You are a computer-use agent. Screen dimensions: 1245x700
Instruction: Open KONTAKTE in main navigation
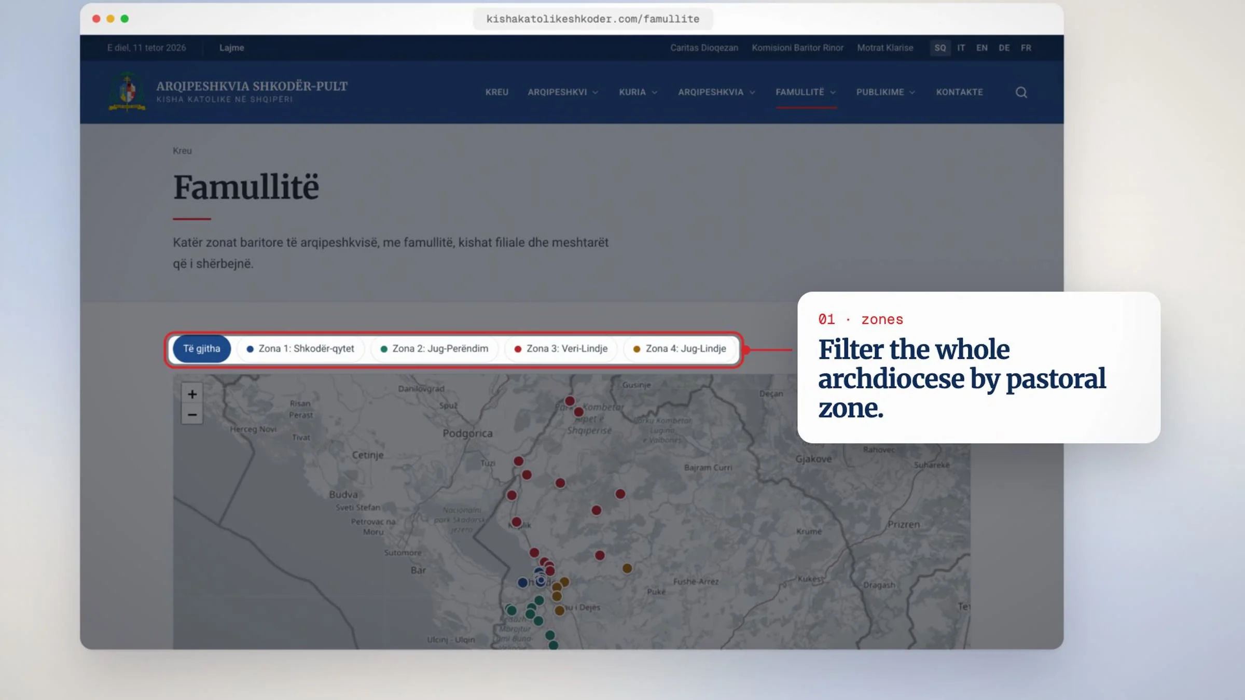click(959, 92)
